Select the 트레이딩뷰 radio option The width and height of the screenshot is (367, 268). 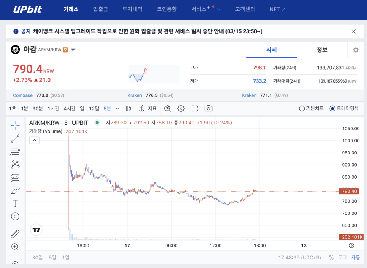click(x=344, y=109)
